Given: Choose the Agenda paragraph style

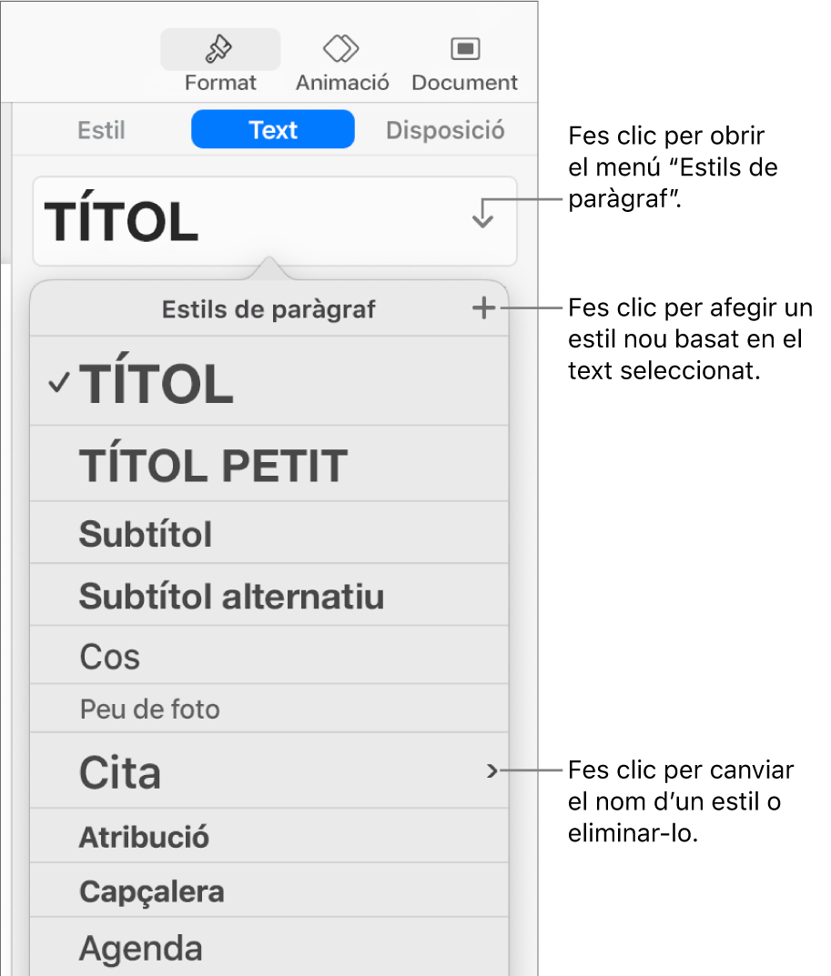Looking at the screenshot, I should tap(140, 949).
